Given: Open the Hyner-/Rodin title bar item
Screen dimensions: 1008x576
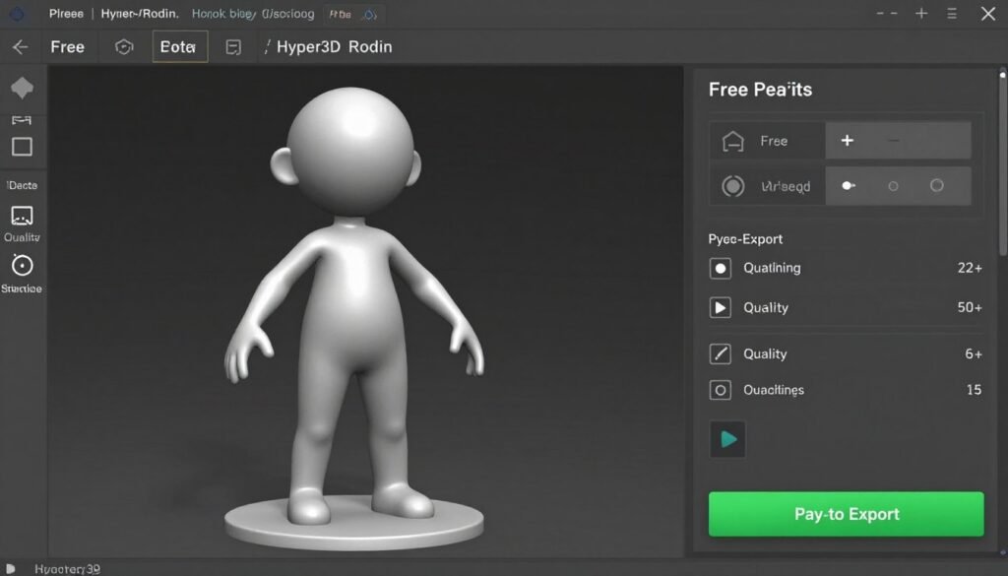Looking at the screenshot, I should point(140,14).
